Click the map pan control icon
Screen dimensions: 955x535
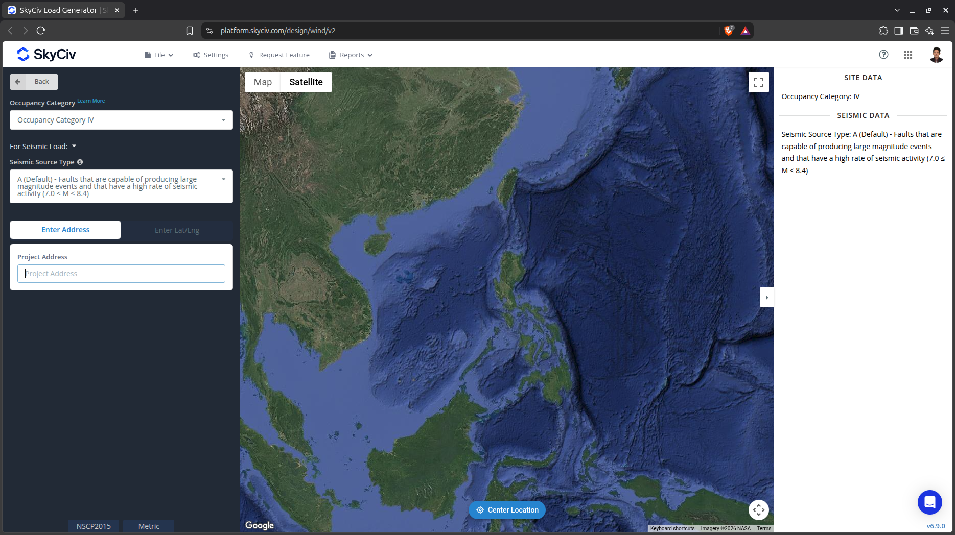click(x=759, y=509)
